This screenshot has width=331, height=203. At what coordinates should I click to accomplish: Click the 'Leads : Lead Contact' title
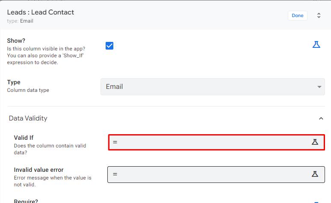click(41, 12)
